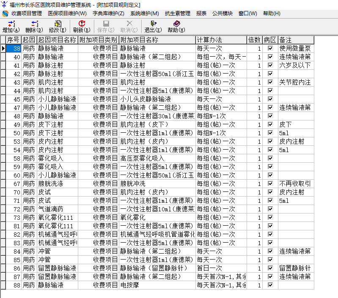Click the 附加项目名称 column header

[157, 40]
